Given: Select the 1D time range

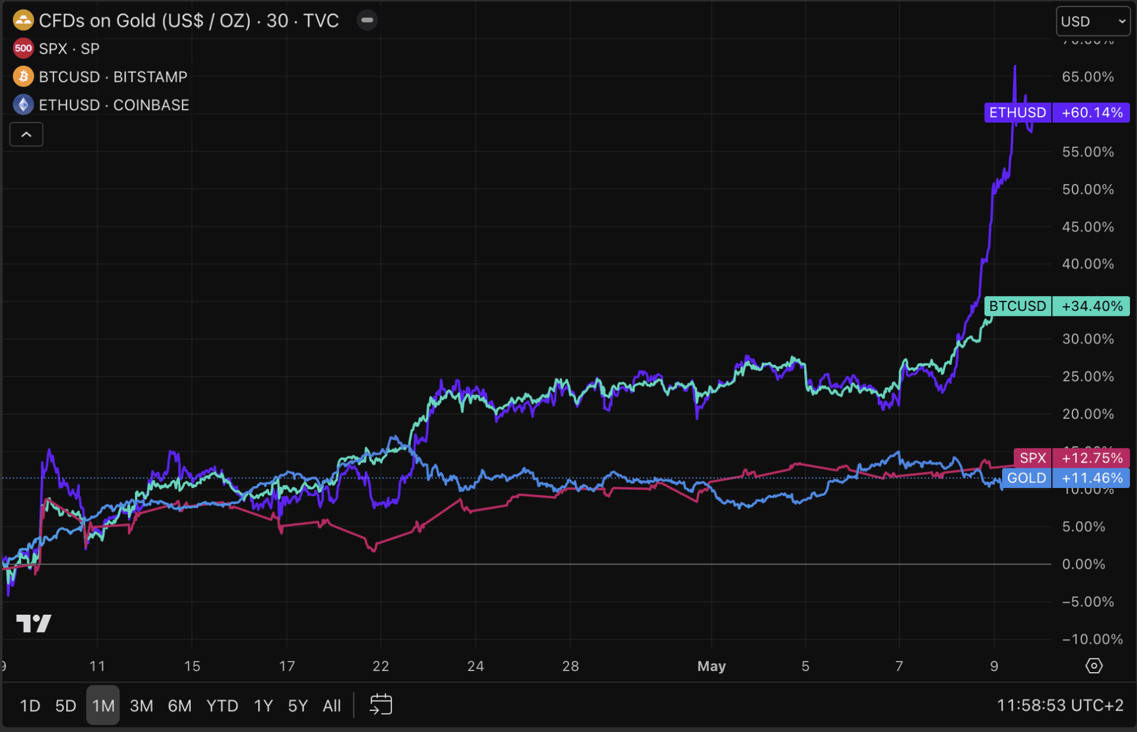Looking at the screenshot, I should [30, 705].
